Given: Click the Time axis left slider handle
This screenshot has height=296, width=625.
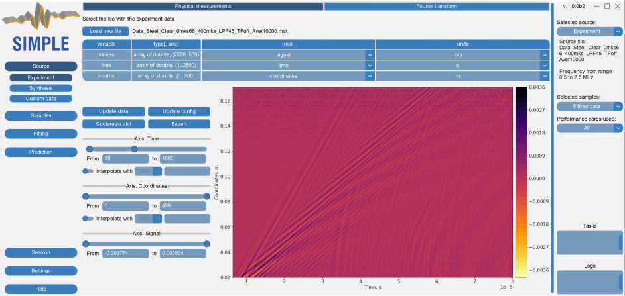Looking at the screenshot, I should pos(90,149).
